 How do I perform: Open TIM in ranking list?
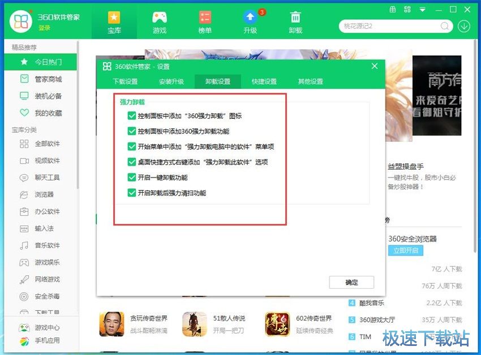365,336
